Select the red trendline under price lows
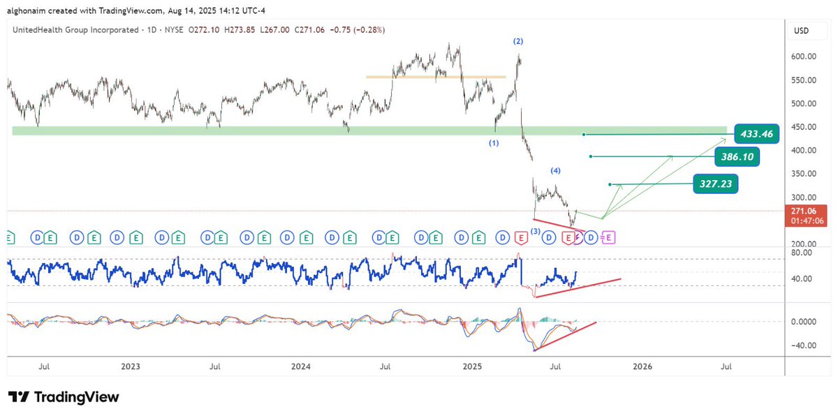The width and height of the screenshot is (838, 418). pos(559,225)
